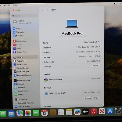Open Wi-Fi settings in sidebar

16,28
